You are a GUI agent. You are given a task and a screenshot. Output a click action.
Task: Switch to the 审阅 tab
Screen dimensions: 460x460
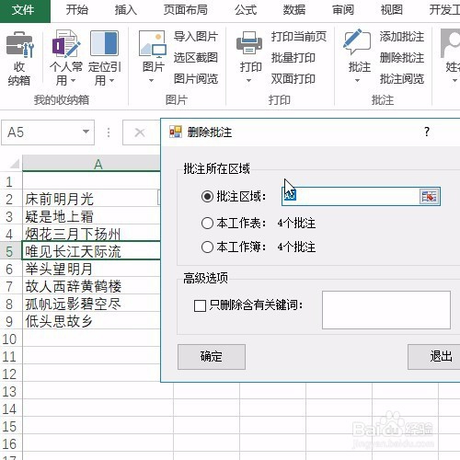point(343,10)
